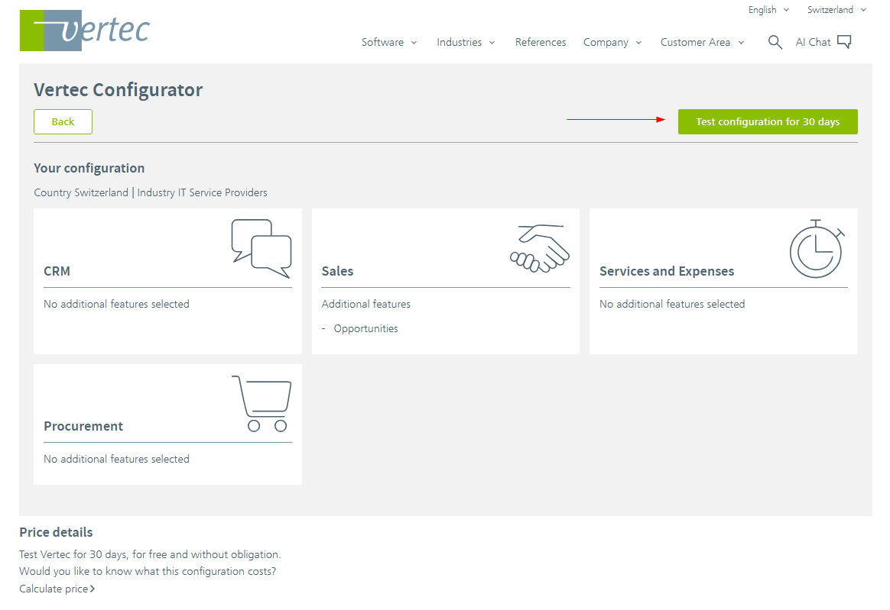Click the Back button
Viewport: 890px width, 610px height.
pyautogui.click(x=63, y=122)
